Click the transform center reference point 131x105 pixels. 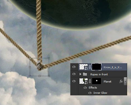point(40,67)
